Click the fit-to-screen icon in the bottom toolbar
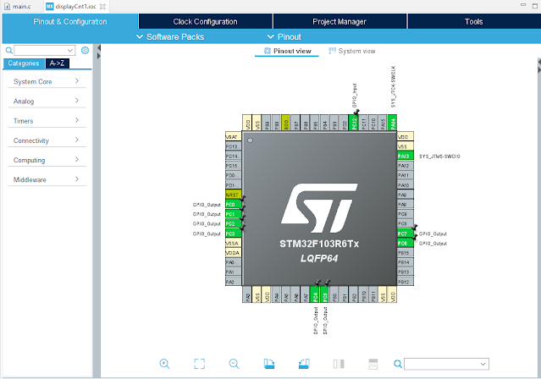 [199, 364]
